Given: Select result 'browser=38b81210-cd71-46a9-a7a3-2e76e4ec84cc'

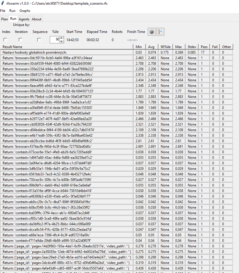Looking at the screenshot, I should point(67,75).
